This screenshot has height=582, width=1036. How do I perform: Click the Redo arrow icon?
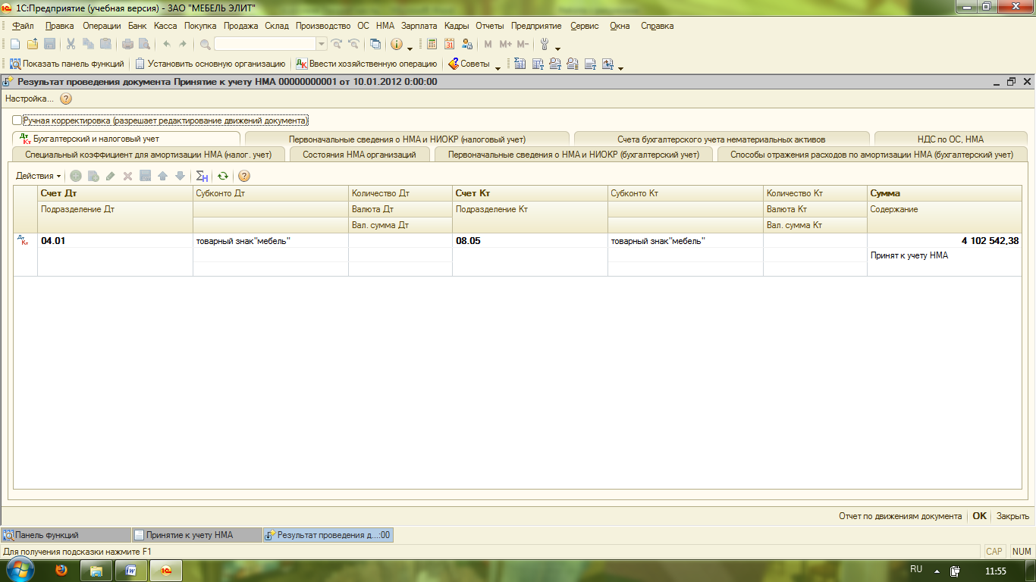(183, 45)
